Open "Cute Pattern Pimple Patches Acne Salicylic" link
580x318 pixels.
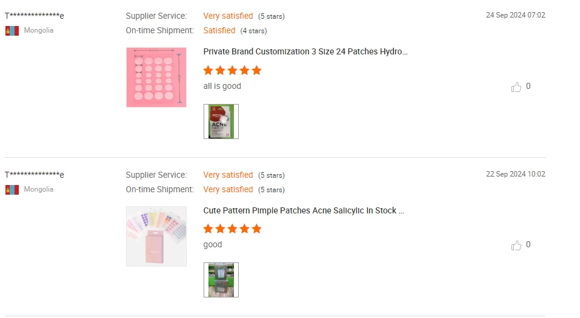(303, 210)
